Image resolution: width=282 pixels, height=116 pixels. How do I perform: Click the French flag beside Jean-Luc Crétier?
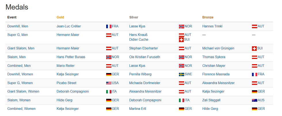tap(108, 26)
